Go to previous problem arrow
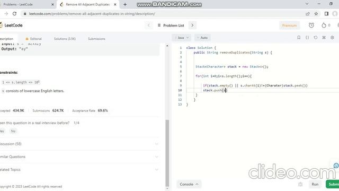 pyautogui.click(x=148, y=25)
